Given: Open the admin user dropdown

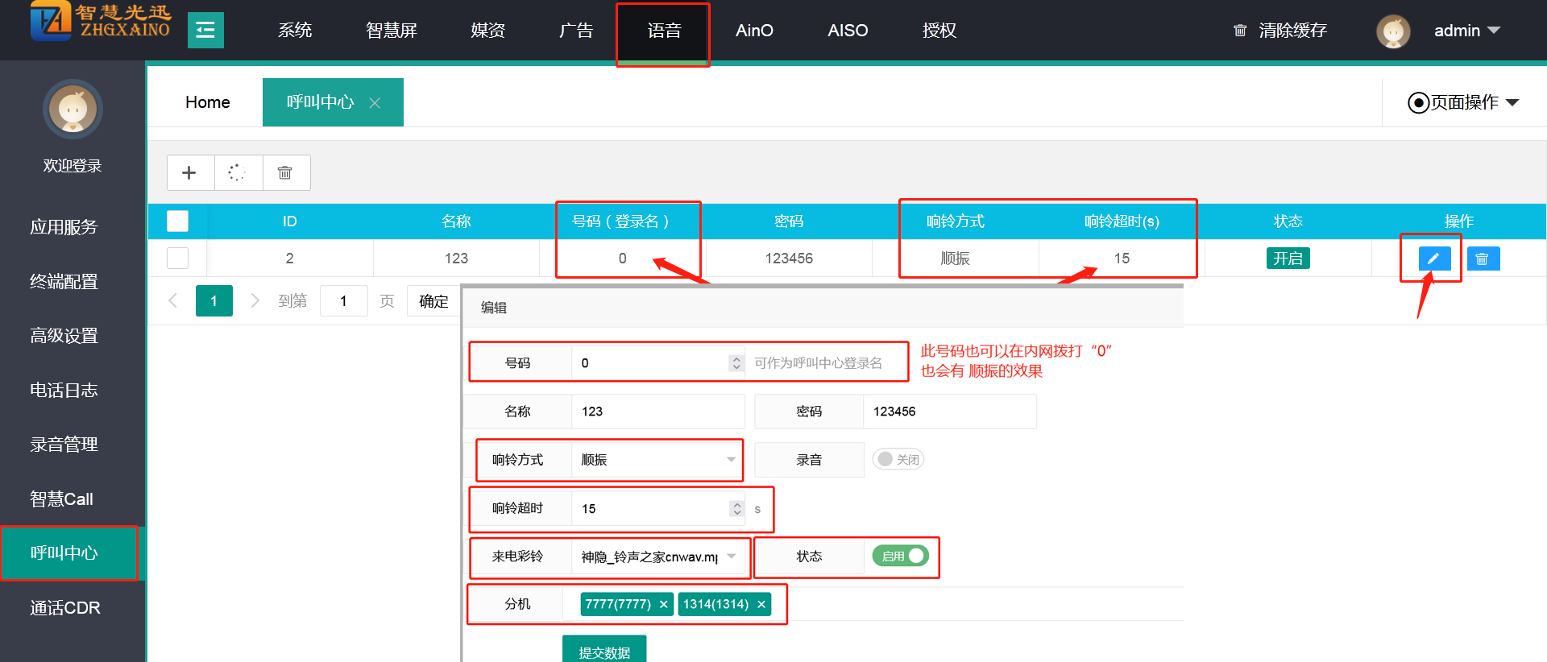Looking at the screenshot, I should 1466,31.
